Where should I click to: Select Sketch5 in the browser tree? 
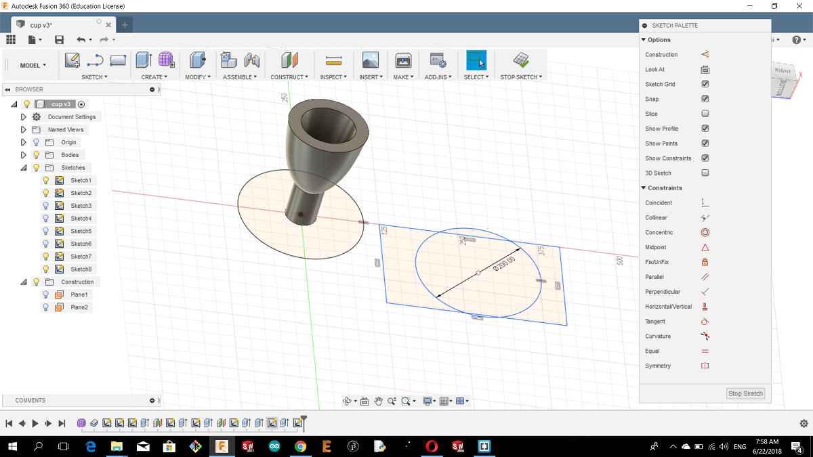click(x=81, y=231)
